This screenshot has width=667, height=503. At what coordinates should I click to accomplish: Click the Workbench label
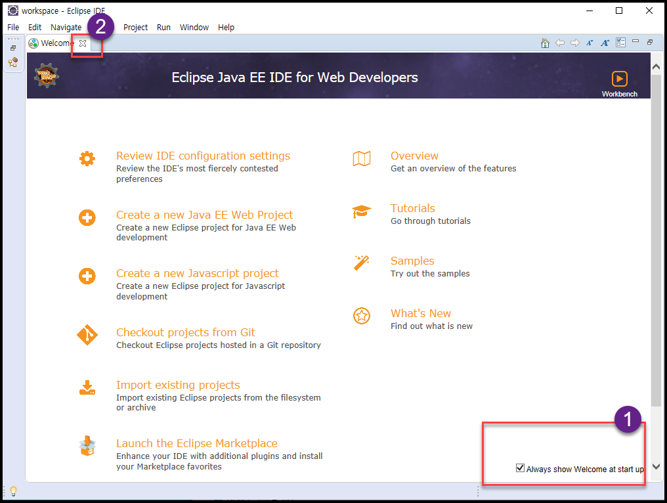click(619, 94)
